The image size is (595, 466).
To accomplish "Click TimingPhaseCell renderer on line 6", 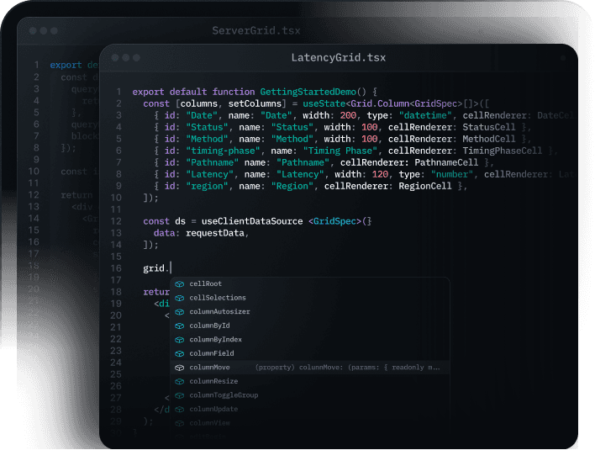I will click(503, 151).
